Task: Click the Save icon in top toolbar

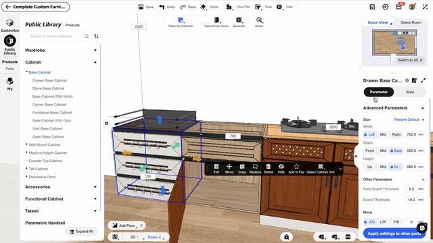Action: pos(141,7)
